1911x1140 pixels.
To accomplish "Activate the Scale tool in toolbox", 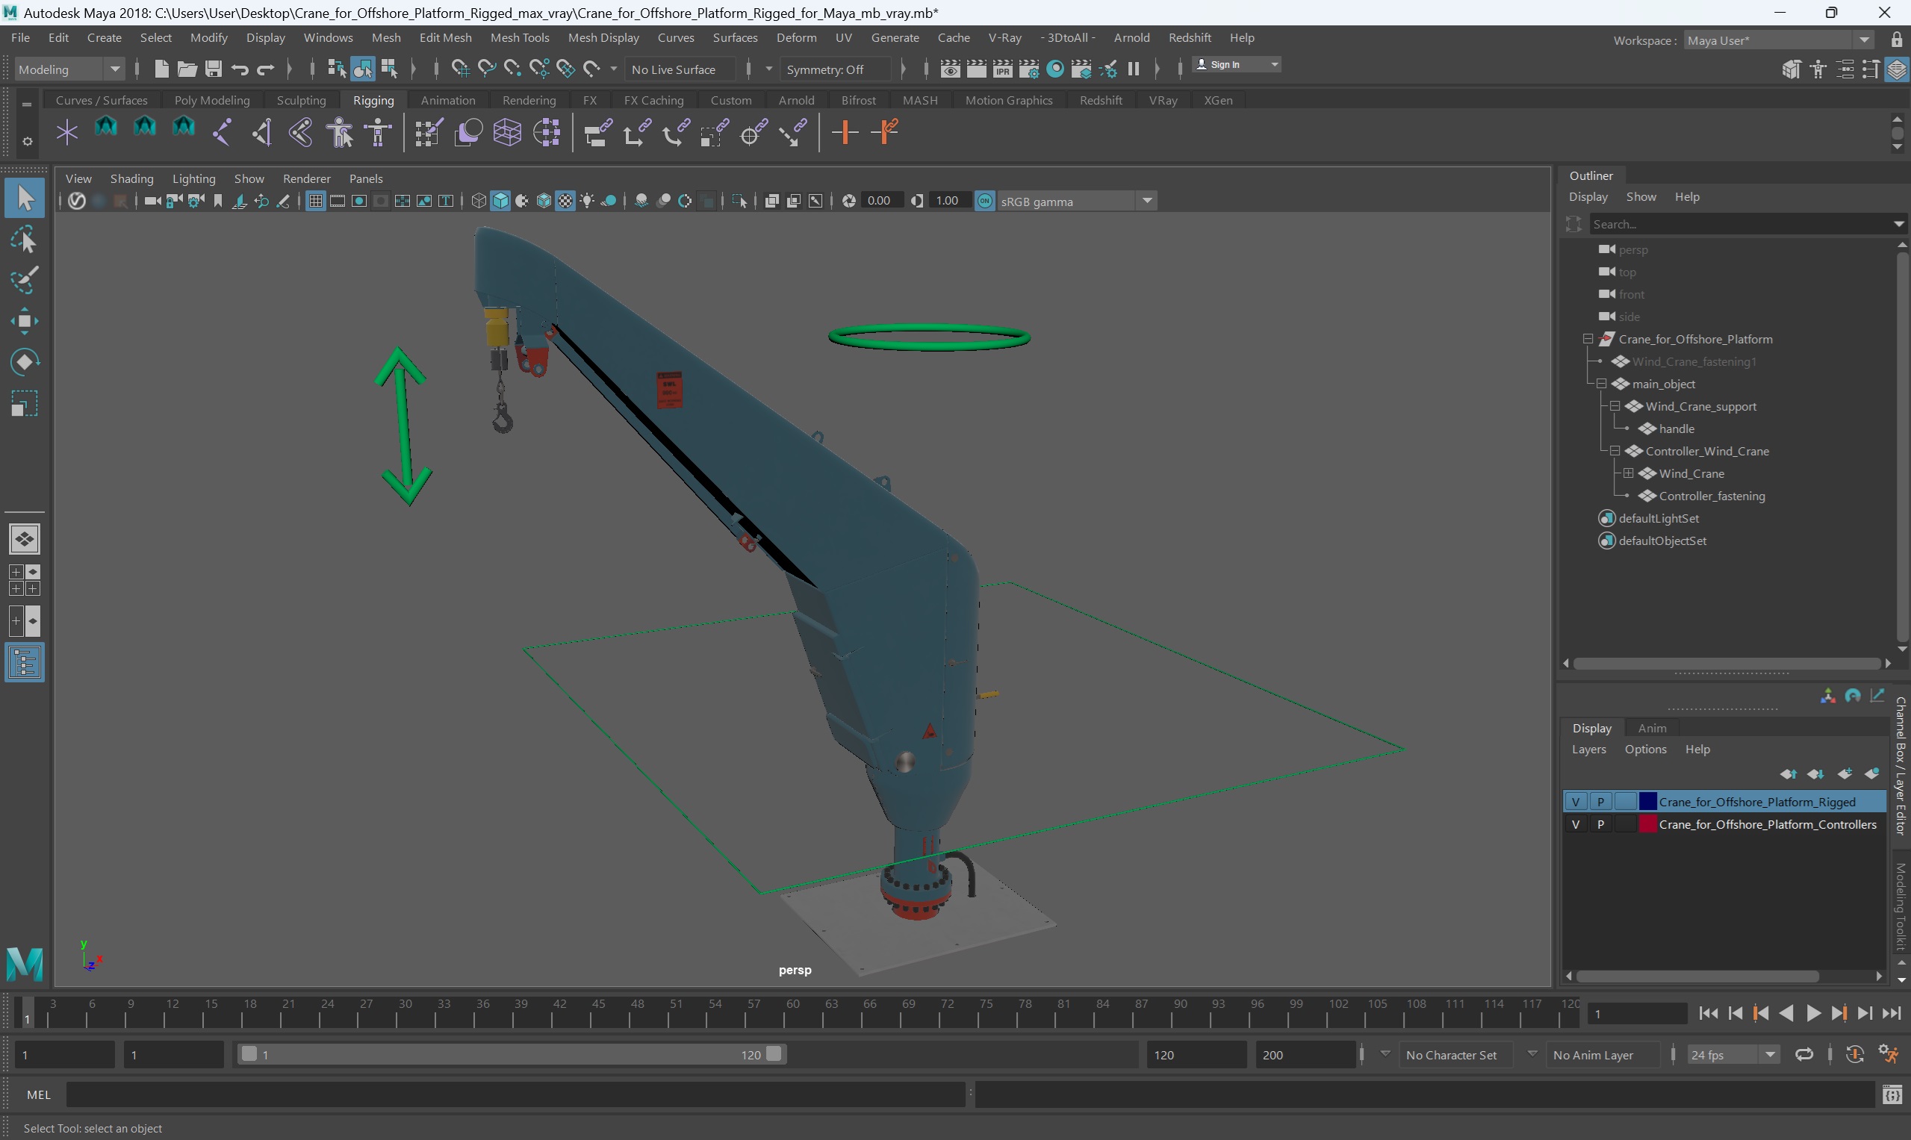I will [x=25, y=403].
